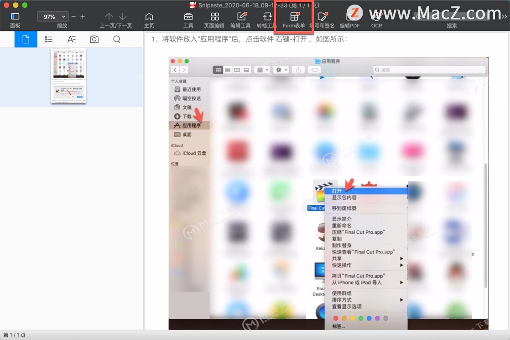
Task: Click the share icon in pictured Finder
Action: tap(298, 70)
